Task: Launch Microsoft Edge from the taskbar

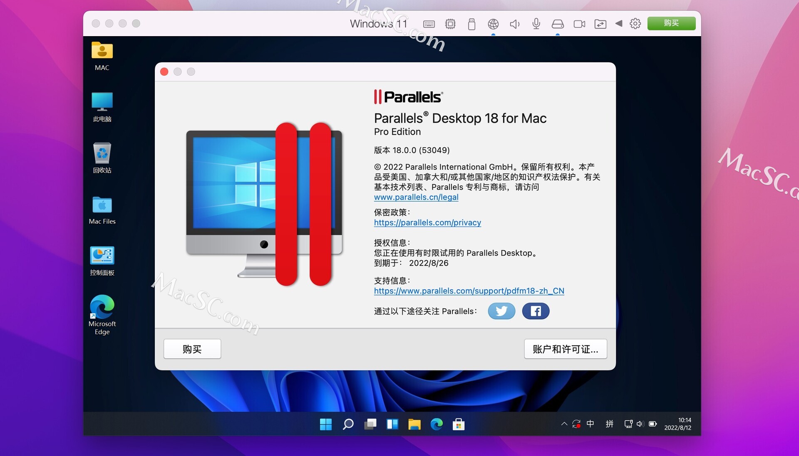Action: pyautogui.click(x=437, y=424)
